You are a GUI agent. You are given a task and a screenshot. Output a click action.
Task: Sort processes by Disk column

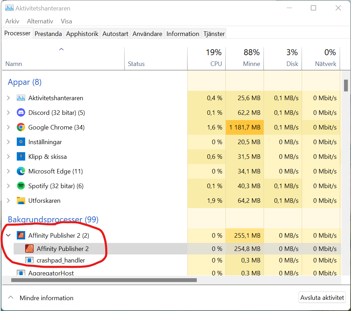pyautogui.click(x=282, y=59)
